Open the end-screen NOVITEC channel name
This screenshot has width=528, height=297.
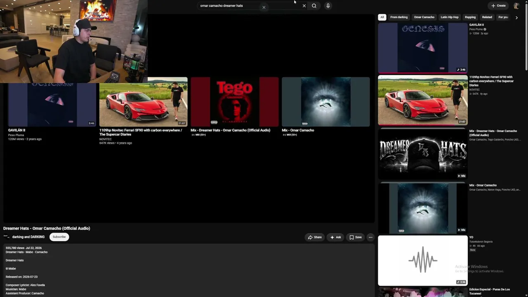coord(106,139)
